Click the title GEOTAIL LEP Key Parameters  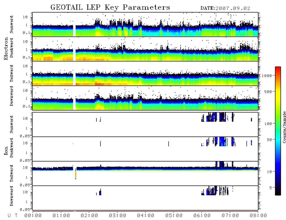point(110,7)
